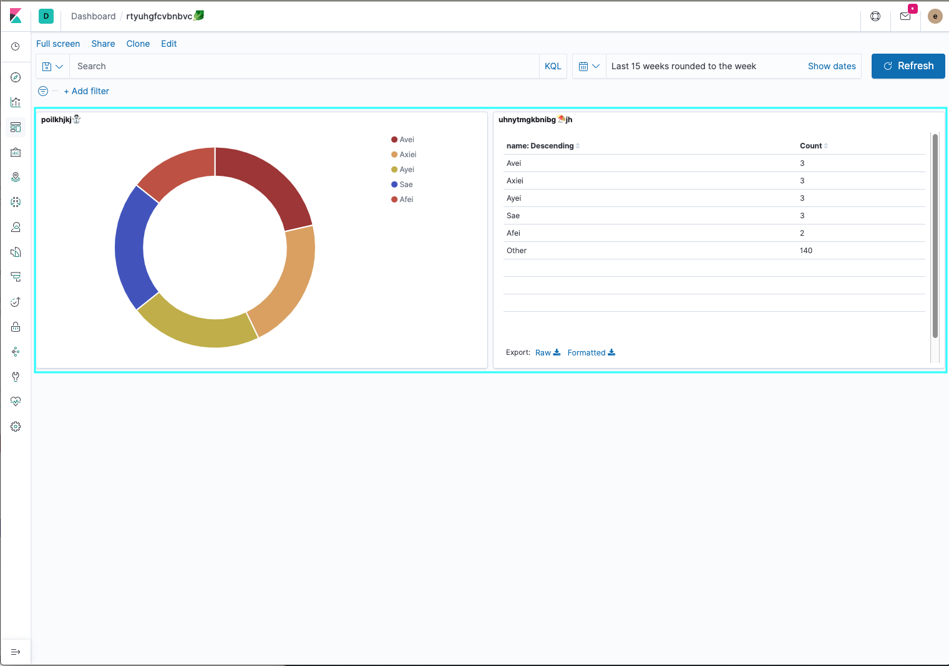Open the Visualize app in the sidebar
This screenshot has height=666, width=949.
pos(16,102)
